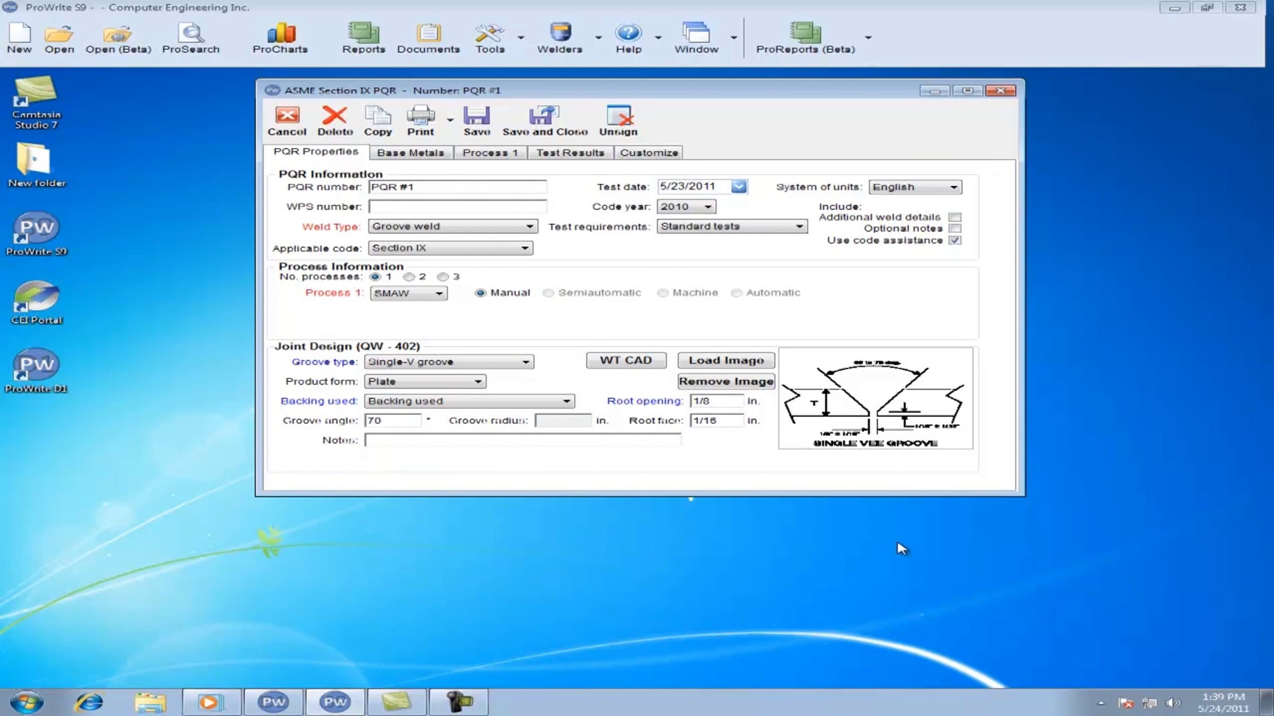Select 3 processes radio button

coord(443,277)
